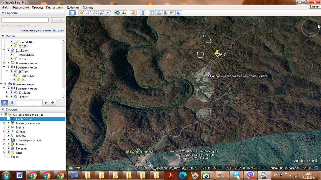
Task: Collapse the 36.7.kml tree node
Action: [7, 71]
